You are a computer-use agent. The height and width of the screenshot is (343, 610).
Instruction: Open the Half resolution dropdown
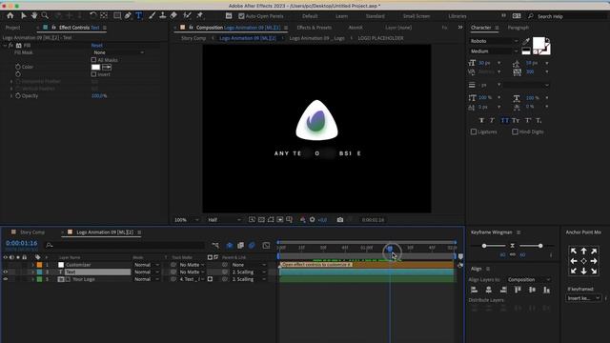click(224, 220)
